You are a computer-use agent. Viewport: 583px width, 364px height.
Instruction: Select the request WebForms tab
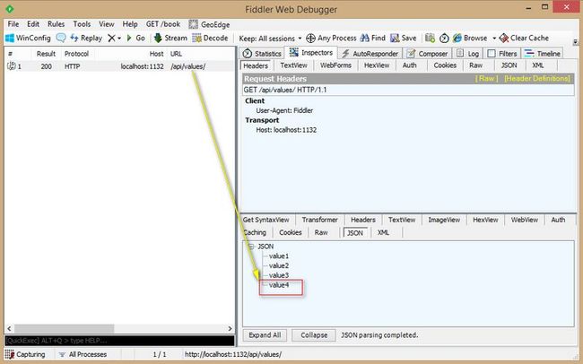(335, 65)
